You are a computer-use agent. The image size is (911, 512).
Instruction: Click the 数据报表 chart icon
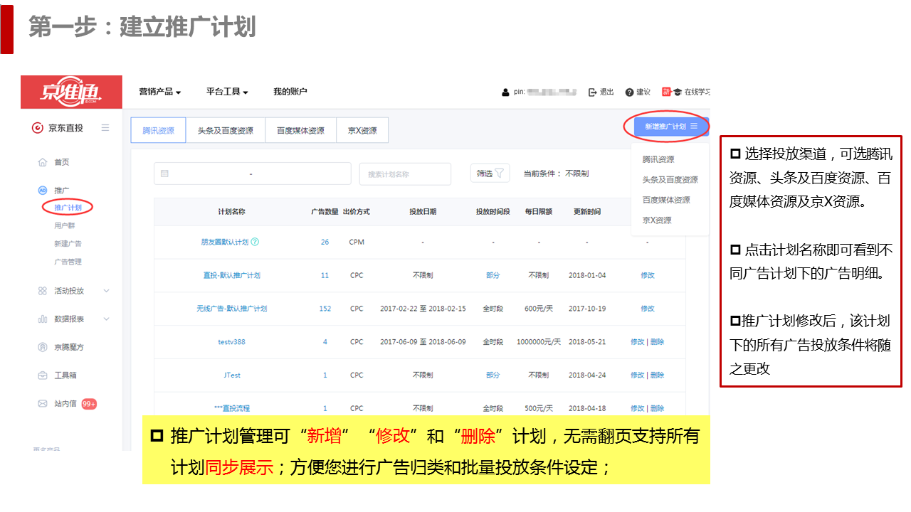pos(42,319)
